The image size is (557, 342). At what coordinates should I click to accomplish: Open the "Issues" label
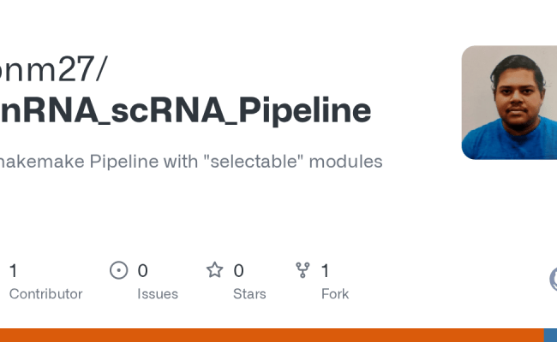click(158, 294)
